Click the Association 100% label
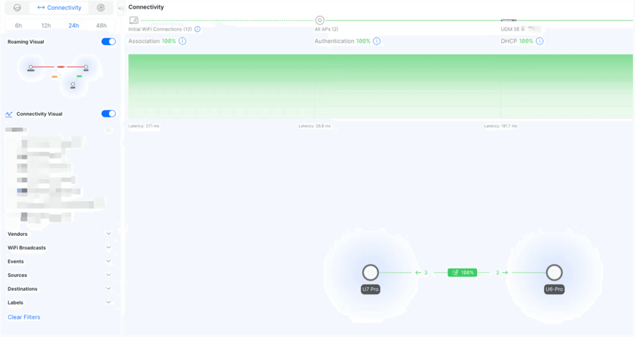635x337 pixels. [152, 41]
